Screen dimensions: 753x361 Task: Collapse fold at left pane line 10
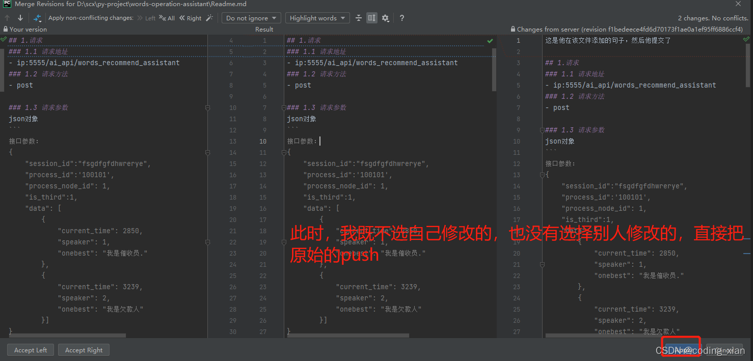(x=207, y=108)
